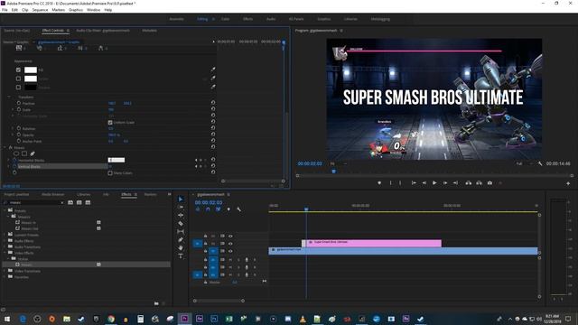Switch to the Color workspace
578x325 pixels.
pos(225,19)
